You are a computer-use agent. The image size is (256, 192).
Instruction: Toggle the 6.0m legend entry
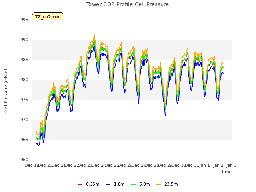coord(140,184)
